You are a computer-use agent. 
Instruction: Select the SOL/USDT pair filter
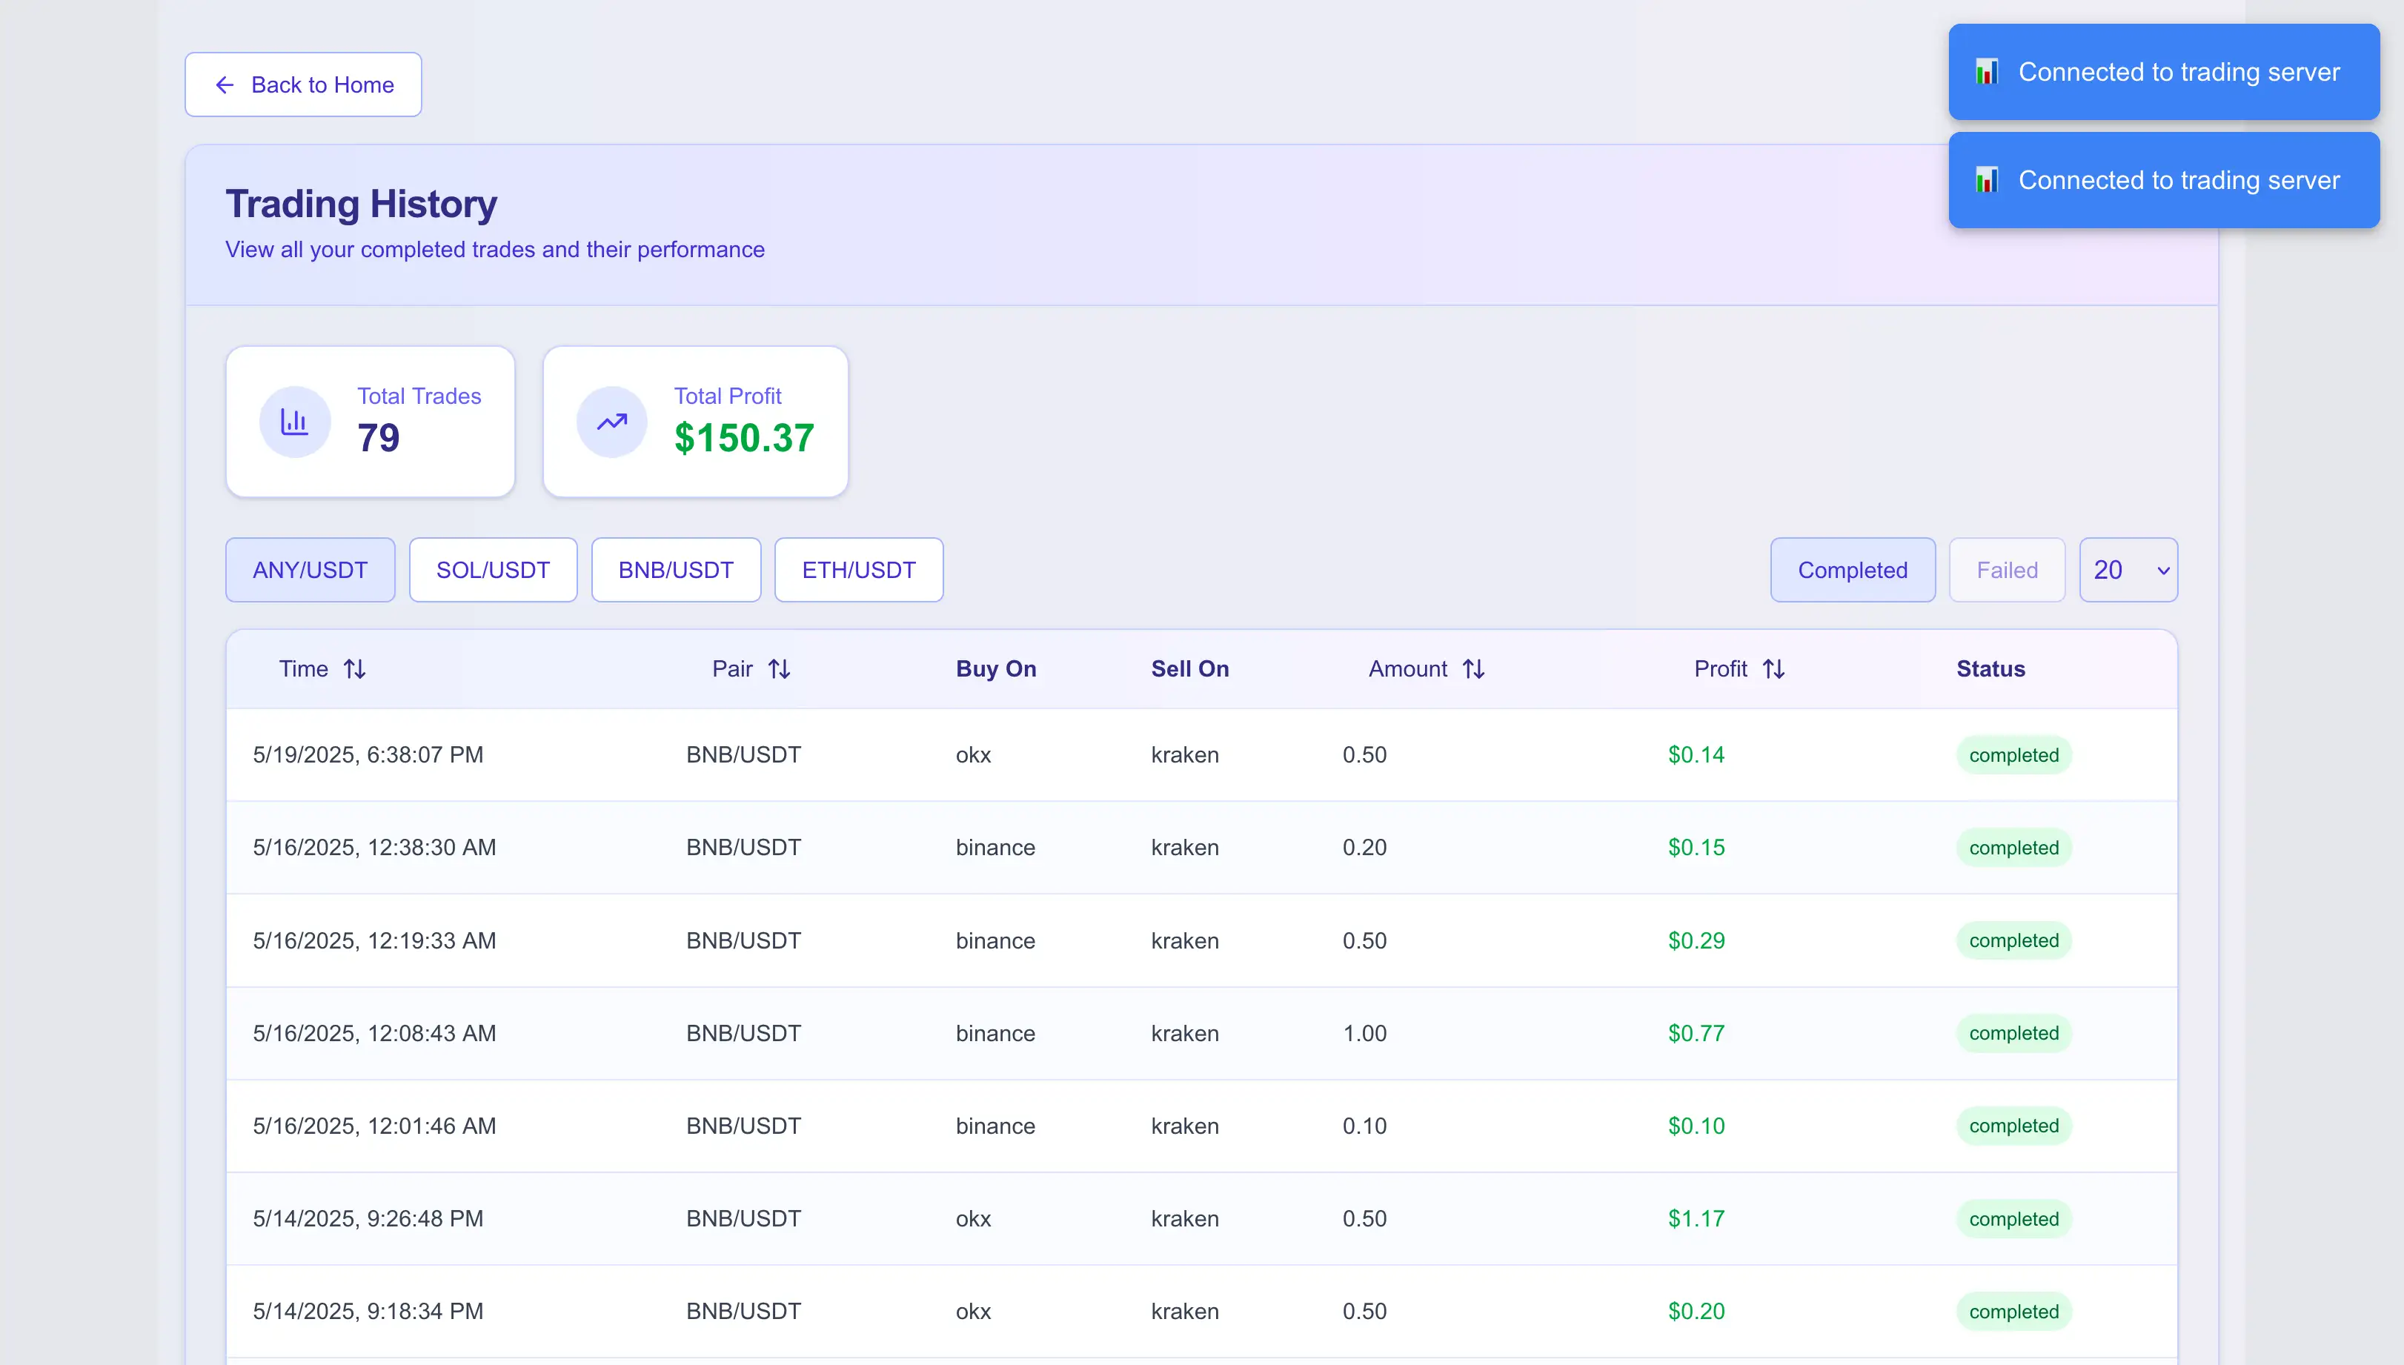click(x=492, y=569)
